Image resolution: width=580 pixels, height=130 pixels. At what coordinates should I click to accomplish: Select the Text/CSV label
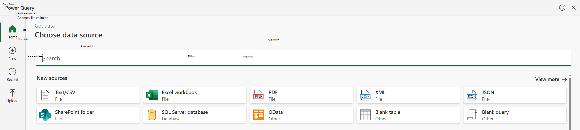65,92
